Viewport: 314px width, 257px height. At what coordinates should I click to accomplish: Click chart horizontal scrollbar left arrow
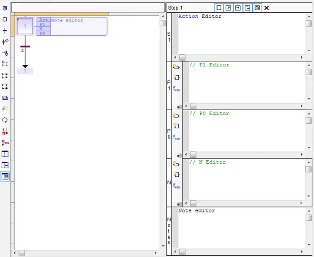point(15,253)
